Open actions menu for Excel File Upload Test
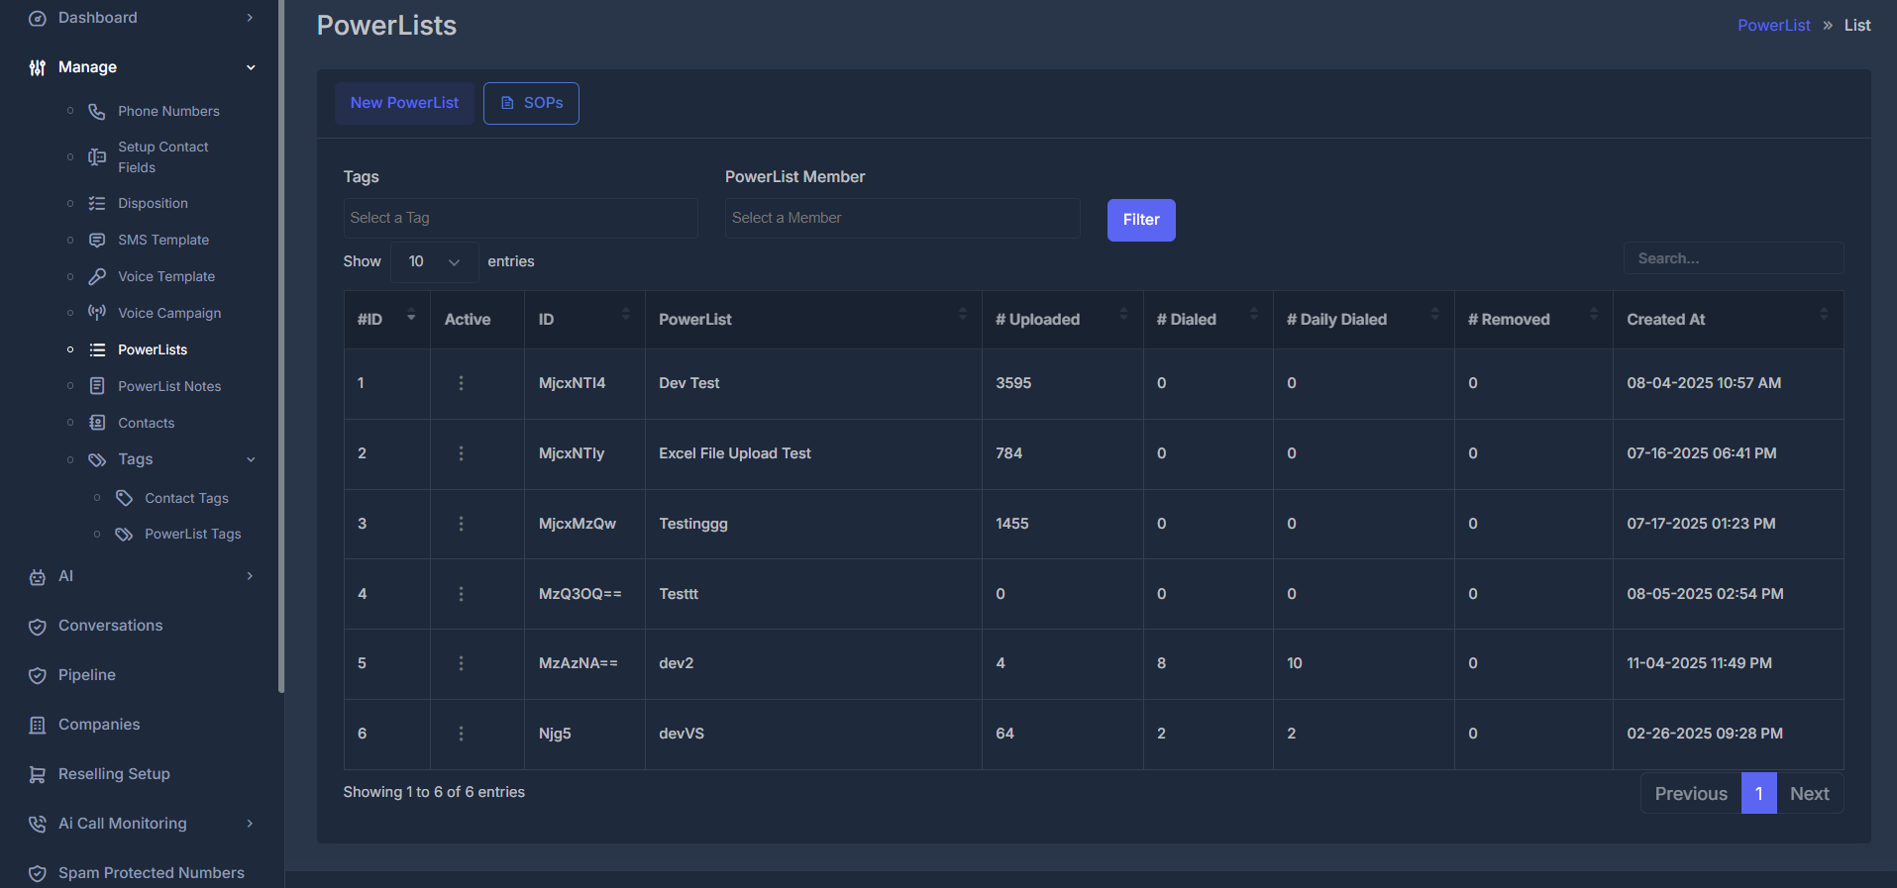 point(461,453)
